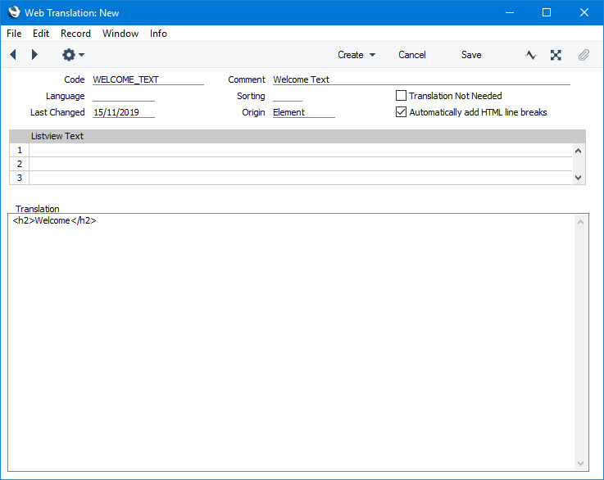The width and height of the screenshot is (604, 480).
Task: Enable Translation Not Needed checkbox
Action: 401,96
